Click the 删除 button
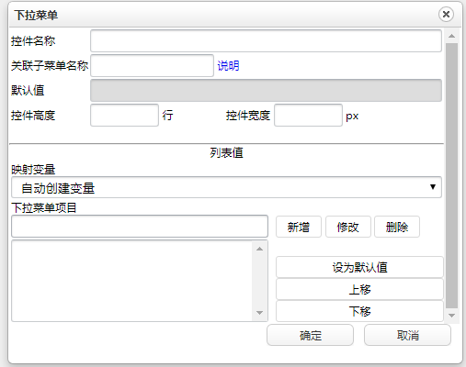The height and width of the screenshot is (367, 466). [397, 227]
